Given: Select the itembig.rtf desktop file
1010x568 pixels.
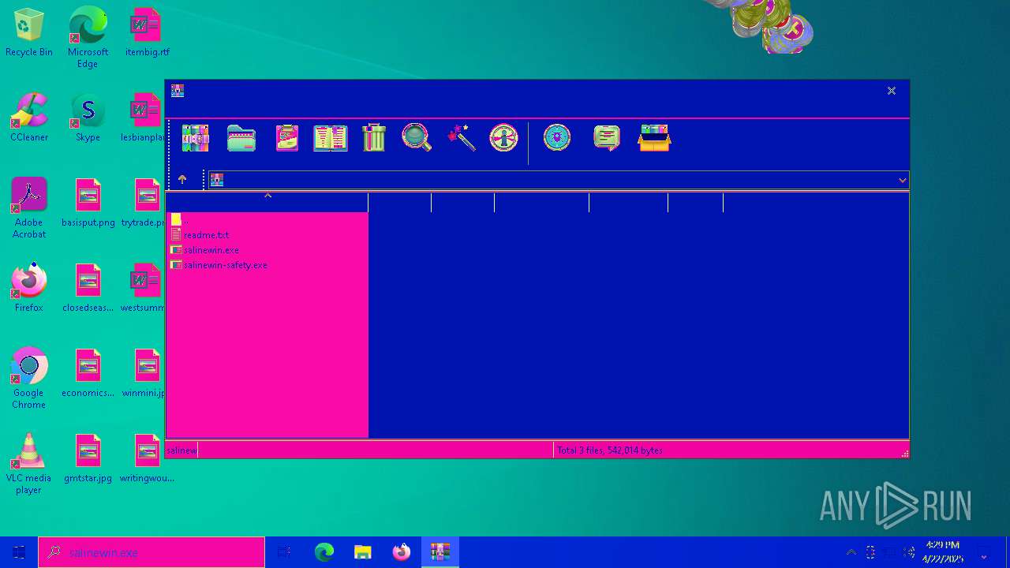Looking at the screenshot, I should 147,32.
